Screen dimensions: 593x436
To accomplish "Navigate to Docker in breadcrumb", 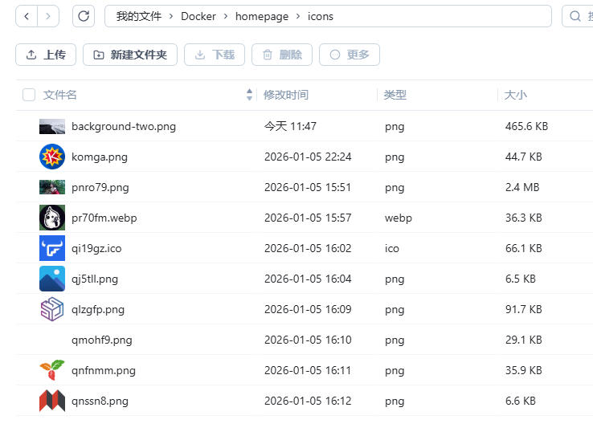I will (198, 16).
